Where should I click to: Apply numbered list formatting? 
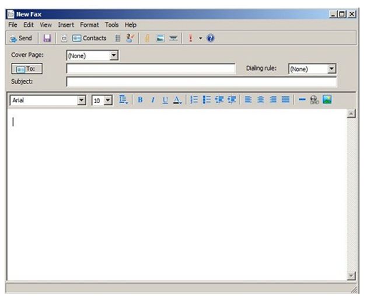(194, 100)
